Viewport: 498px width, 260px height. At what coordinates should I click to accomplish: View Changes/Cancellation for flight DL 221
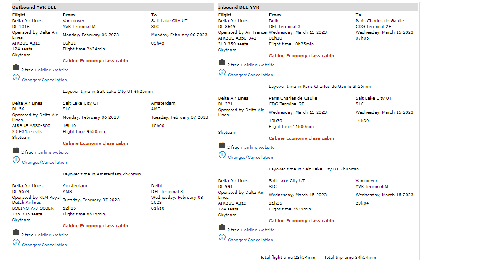point(250,157)
